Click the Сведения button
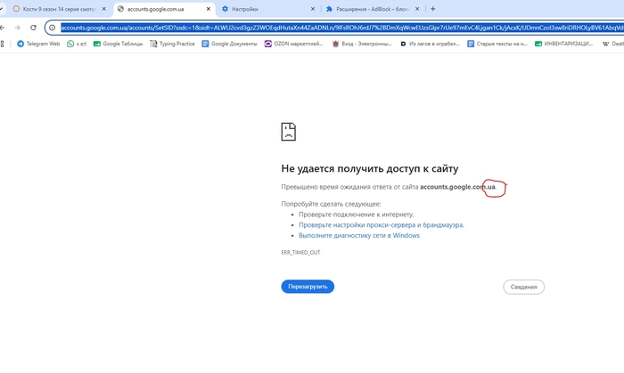The height and width of the screenshot is (373, 624). coord(524,287)
